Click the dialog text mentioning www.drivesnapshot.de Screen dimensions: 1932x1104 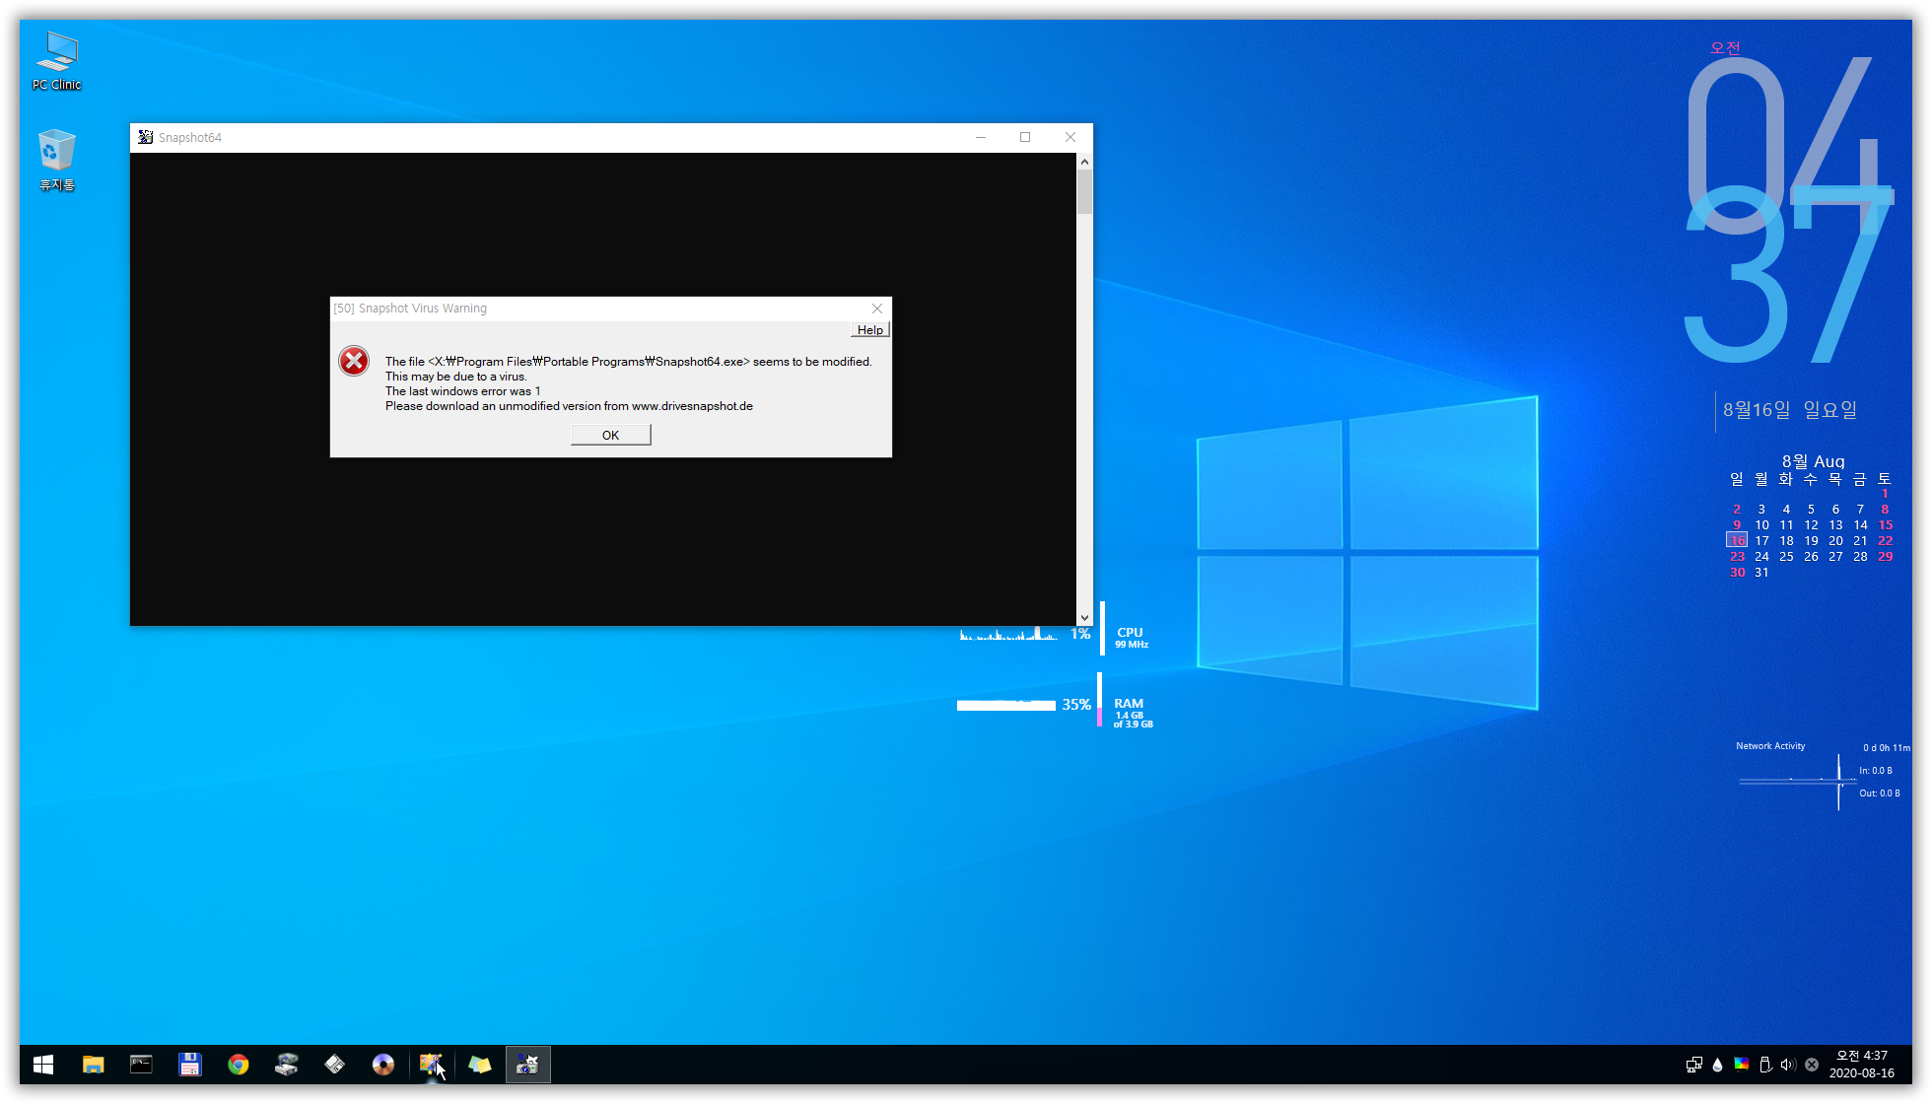[569, 406]
